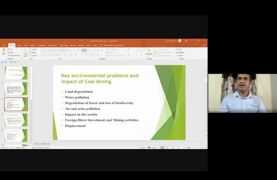
Task: Click the Reset button in Slides group
Action: point(33,52)
